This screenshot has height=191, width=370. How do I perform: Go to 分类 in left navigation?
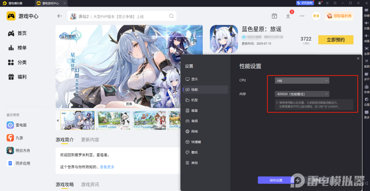coord(17,62)
